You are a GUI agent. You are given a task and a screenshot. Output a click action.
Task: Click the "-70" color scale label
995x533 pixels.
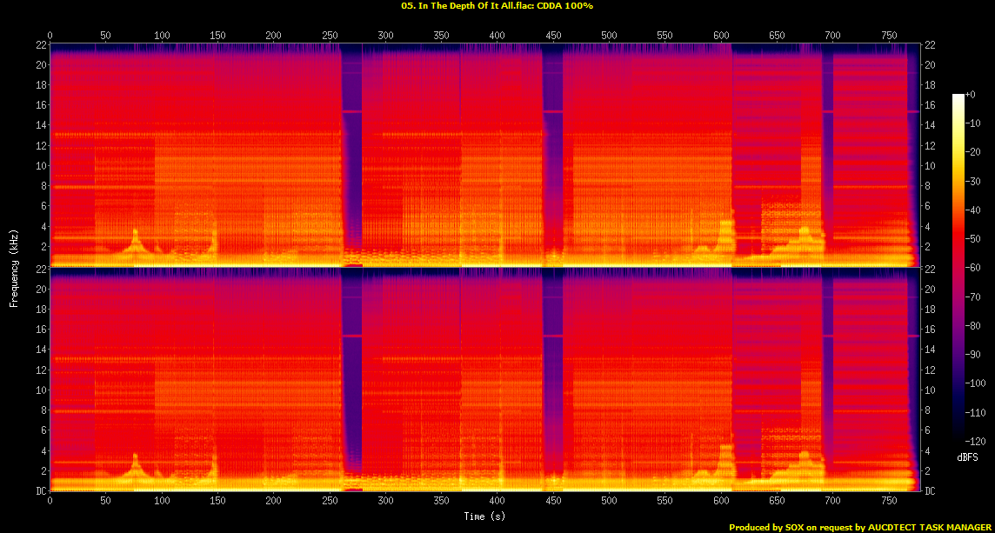click(x=972, y=296)
